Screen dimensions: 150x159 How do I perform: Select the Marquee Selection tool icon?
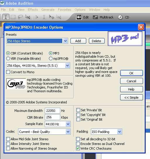13,17
